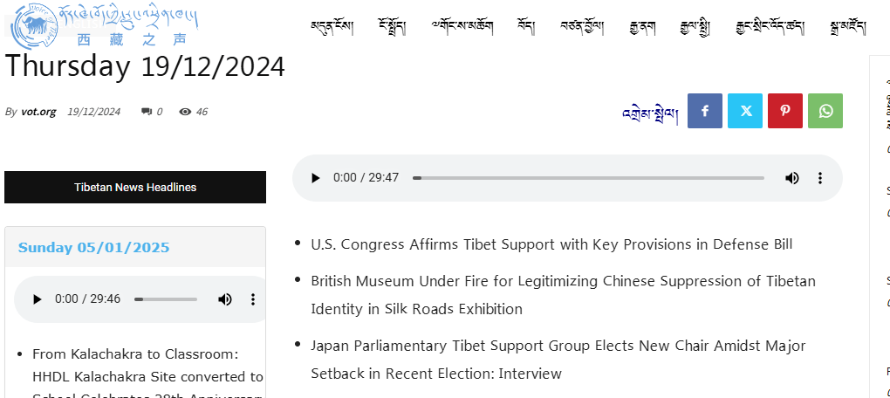Select the Tibetan News Headlines tab
The height and width of the screenshot is (398, 890).
[135, 187]
